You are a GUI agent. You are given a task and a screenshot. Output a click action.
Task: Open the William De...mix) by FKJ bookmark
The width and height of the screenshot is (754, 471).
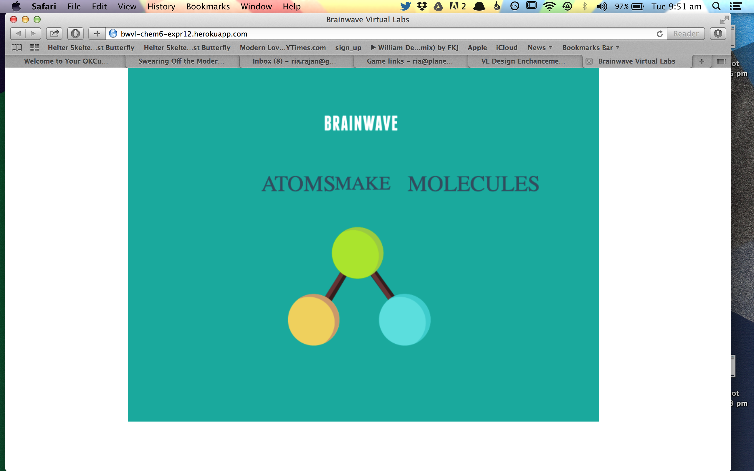(414, 48)
